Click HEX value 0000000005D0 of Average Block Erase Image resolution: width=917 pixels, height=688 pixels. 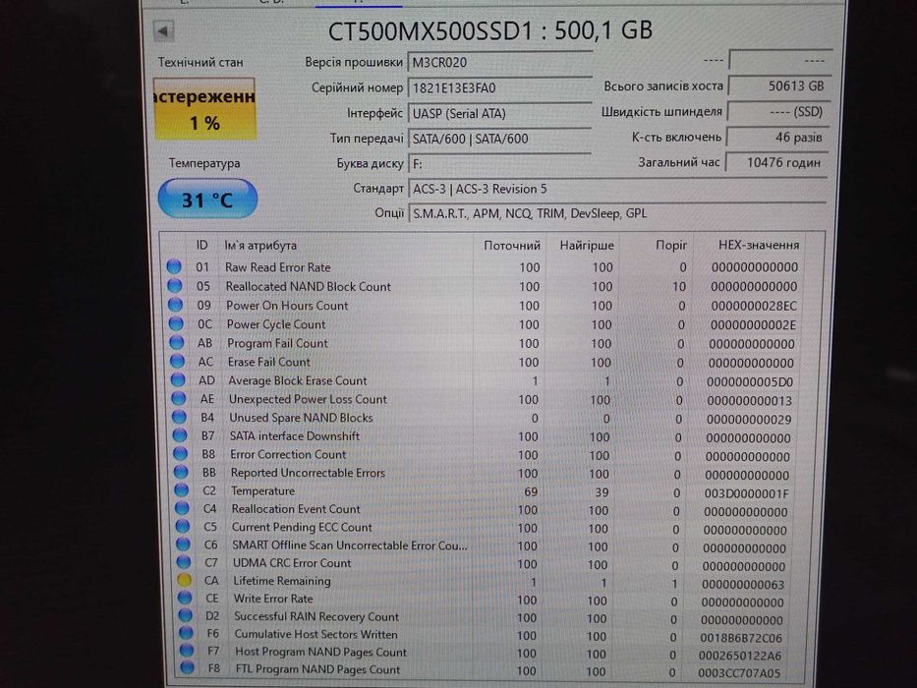pos(750,382)
